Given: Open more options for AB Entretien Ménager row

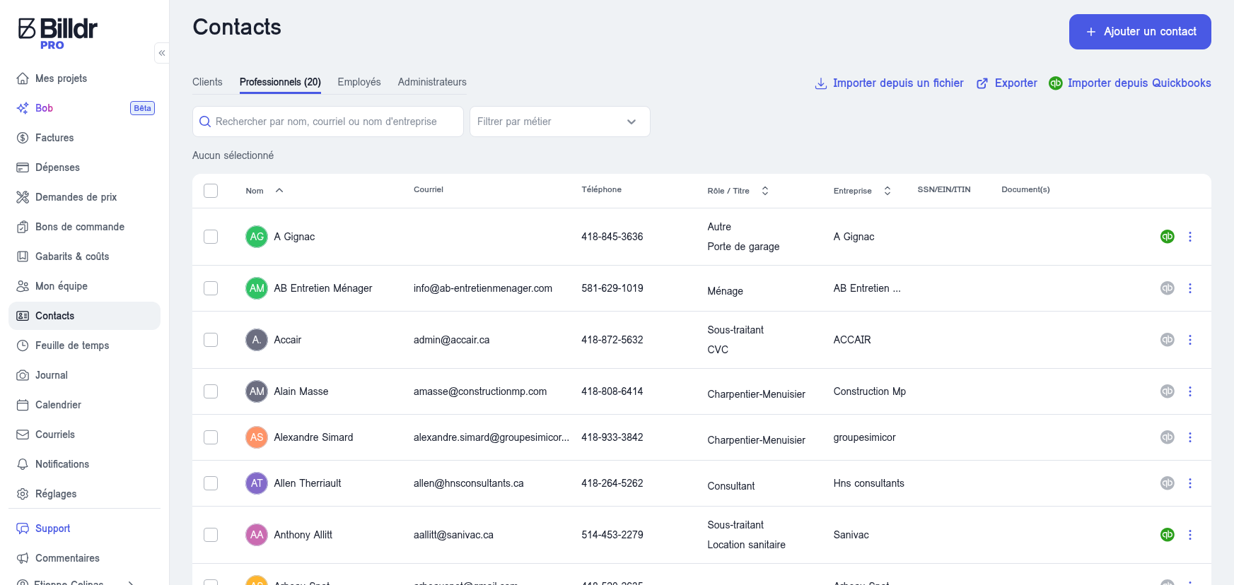Looking at the screenshot, I should (1190, 288).
